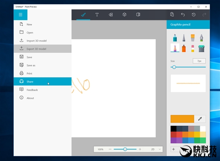Pick a color with the eyedropper

point(200,119)
